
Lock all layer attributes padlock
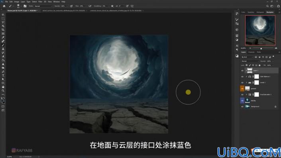[259, 65]
